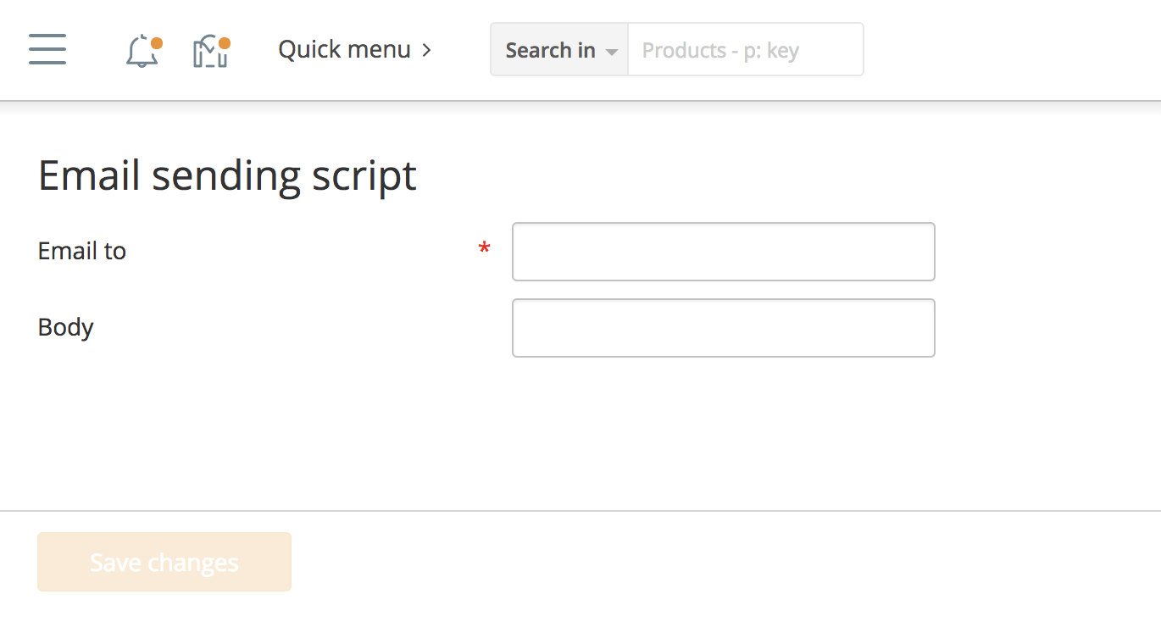Open the hamburger navigation menu
Screen dimensions: 1161x622
point(47,49)
